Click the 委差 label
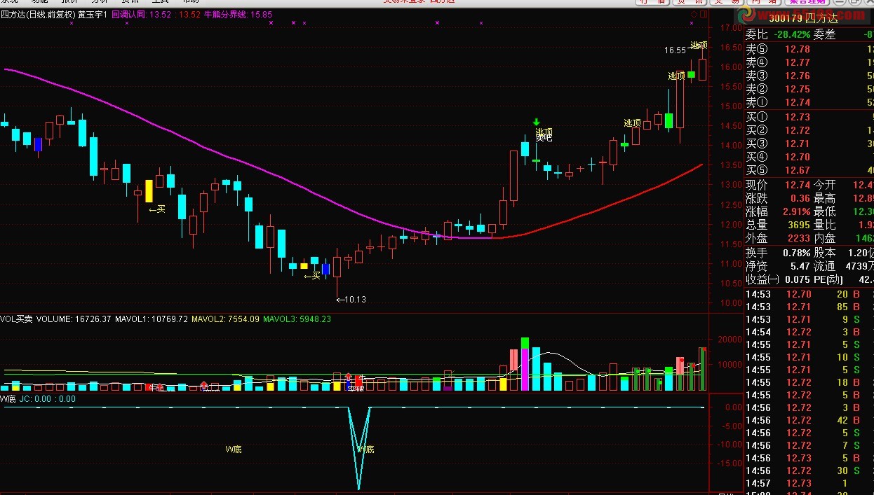874x495 pixels. (824, 34)
